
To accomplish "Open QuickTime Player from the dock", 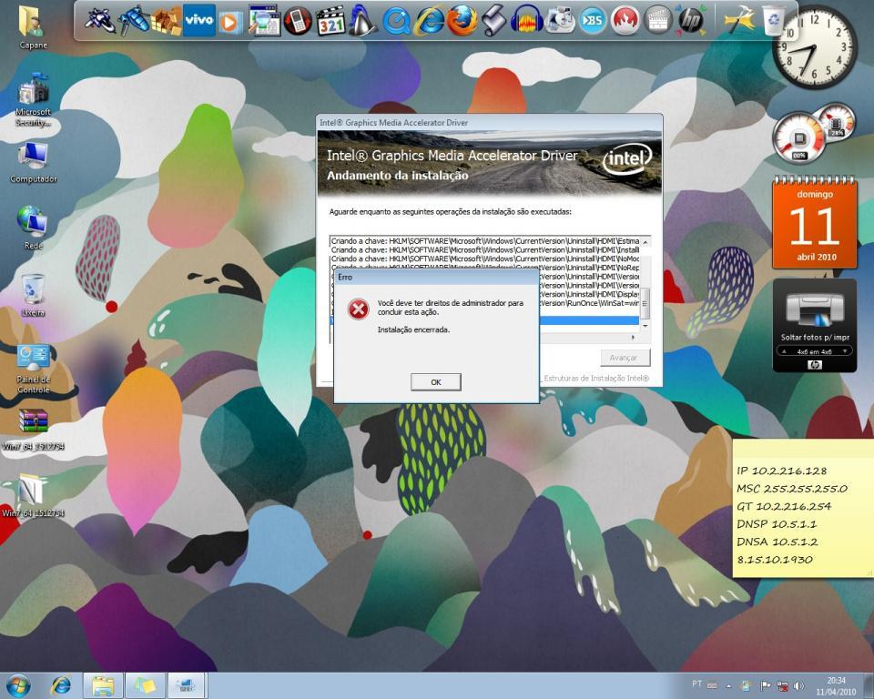I will pos(396,20).
